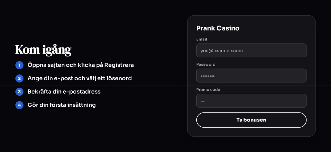Click the Promo code field label
Viewport: 331px width, 152px height.
tap(208, 90)
